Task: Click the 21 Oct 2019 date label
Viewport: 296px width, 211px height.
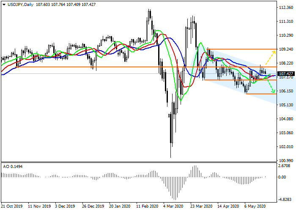Action: 11,207
